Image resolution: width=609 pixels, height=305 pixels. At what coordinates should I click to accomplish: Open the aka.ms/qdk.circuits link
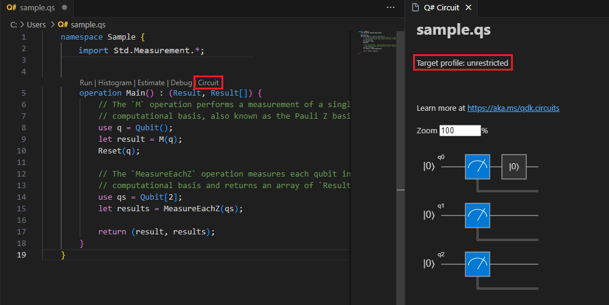click(x=513, y=108)
